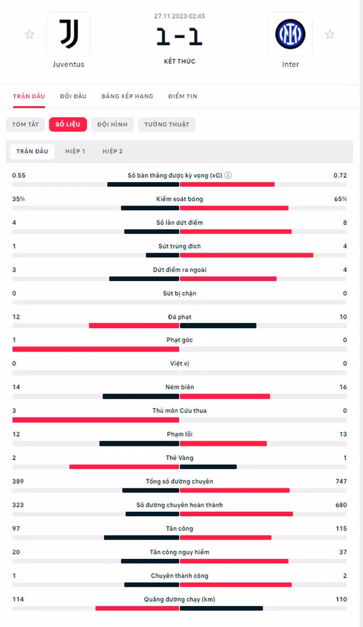Image resolution: width=363 pixels, height=627 pixels.
Task: Click the Juventus club logo
Action: click(69, 35)
